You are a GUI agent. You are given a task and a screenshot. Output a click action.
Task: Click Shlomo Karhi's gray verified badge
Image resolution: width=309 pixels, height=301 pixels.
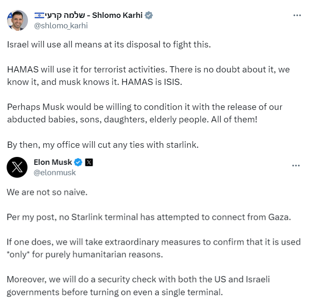pyautogui.click(x=148, y=15)
